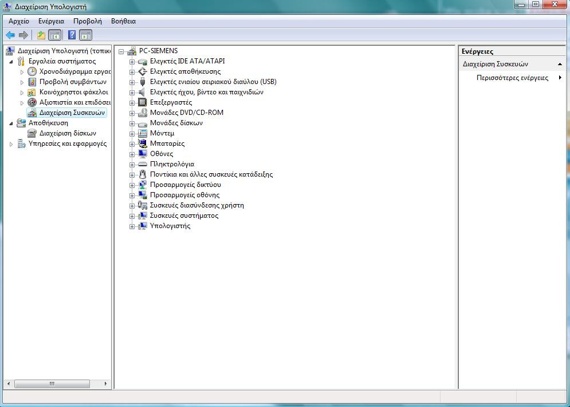Screen dimensions: 570x407
Task: Open the Προβολή menu
Action: (88, 21)
